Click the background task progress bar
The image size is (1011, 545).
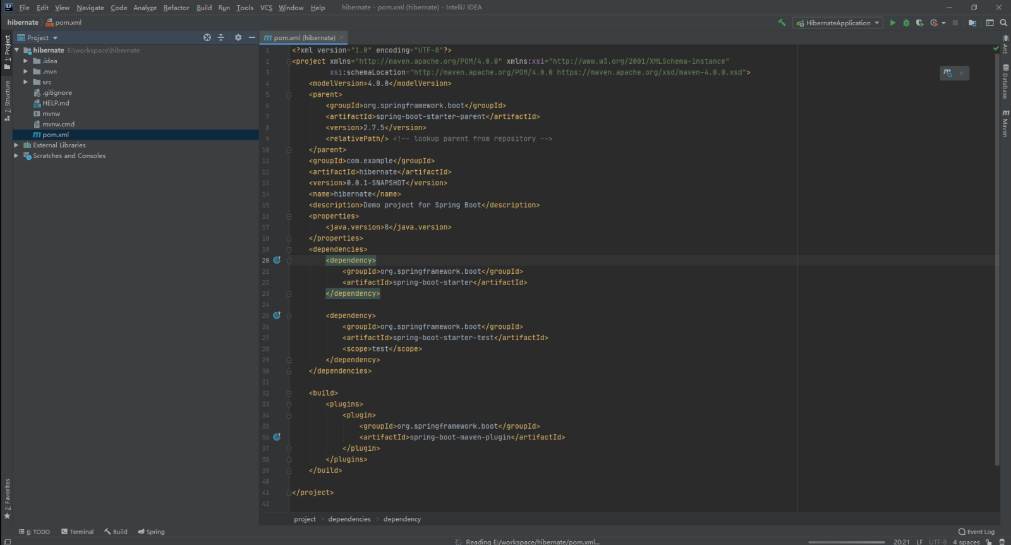pyautogui.click(x=847, y=542)
